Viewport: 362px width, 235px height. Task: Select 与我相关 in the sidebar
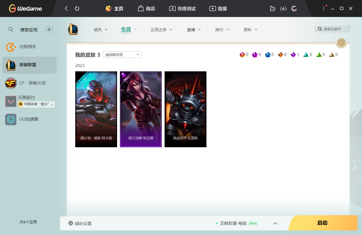pyautogui.click(x=29, y=47)
